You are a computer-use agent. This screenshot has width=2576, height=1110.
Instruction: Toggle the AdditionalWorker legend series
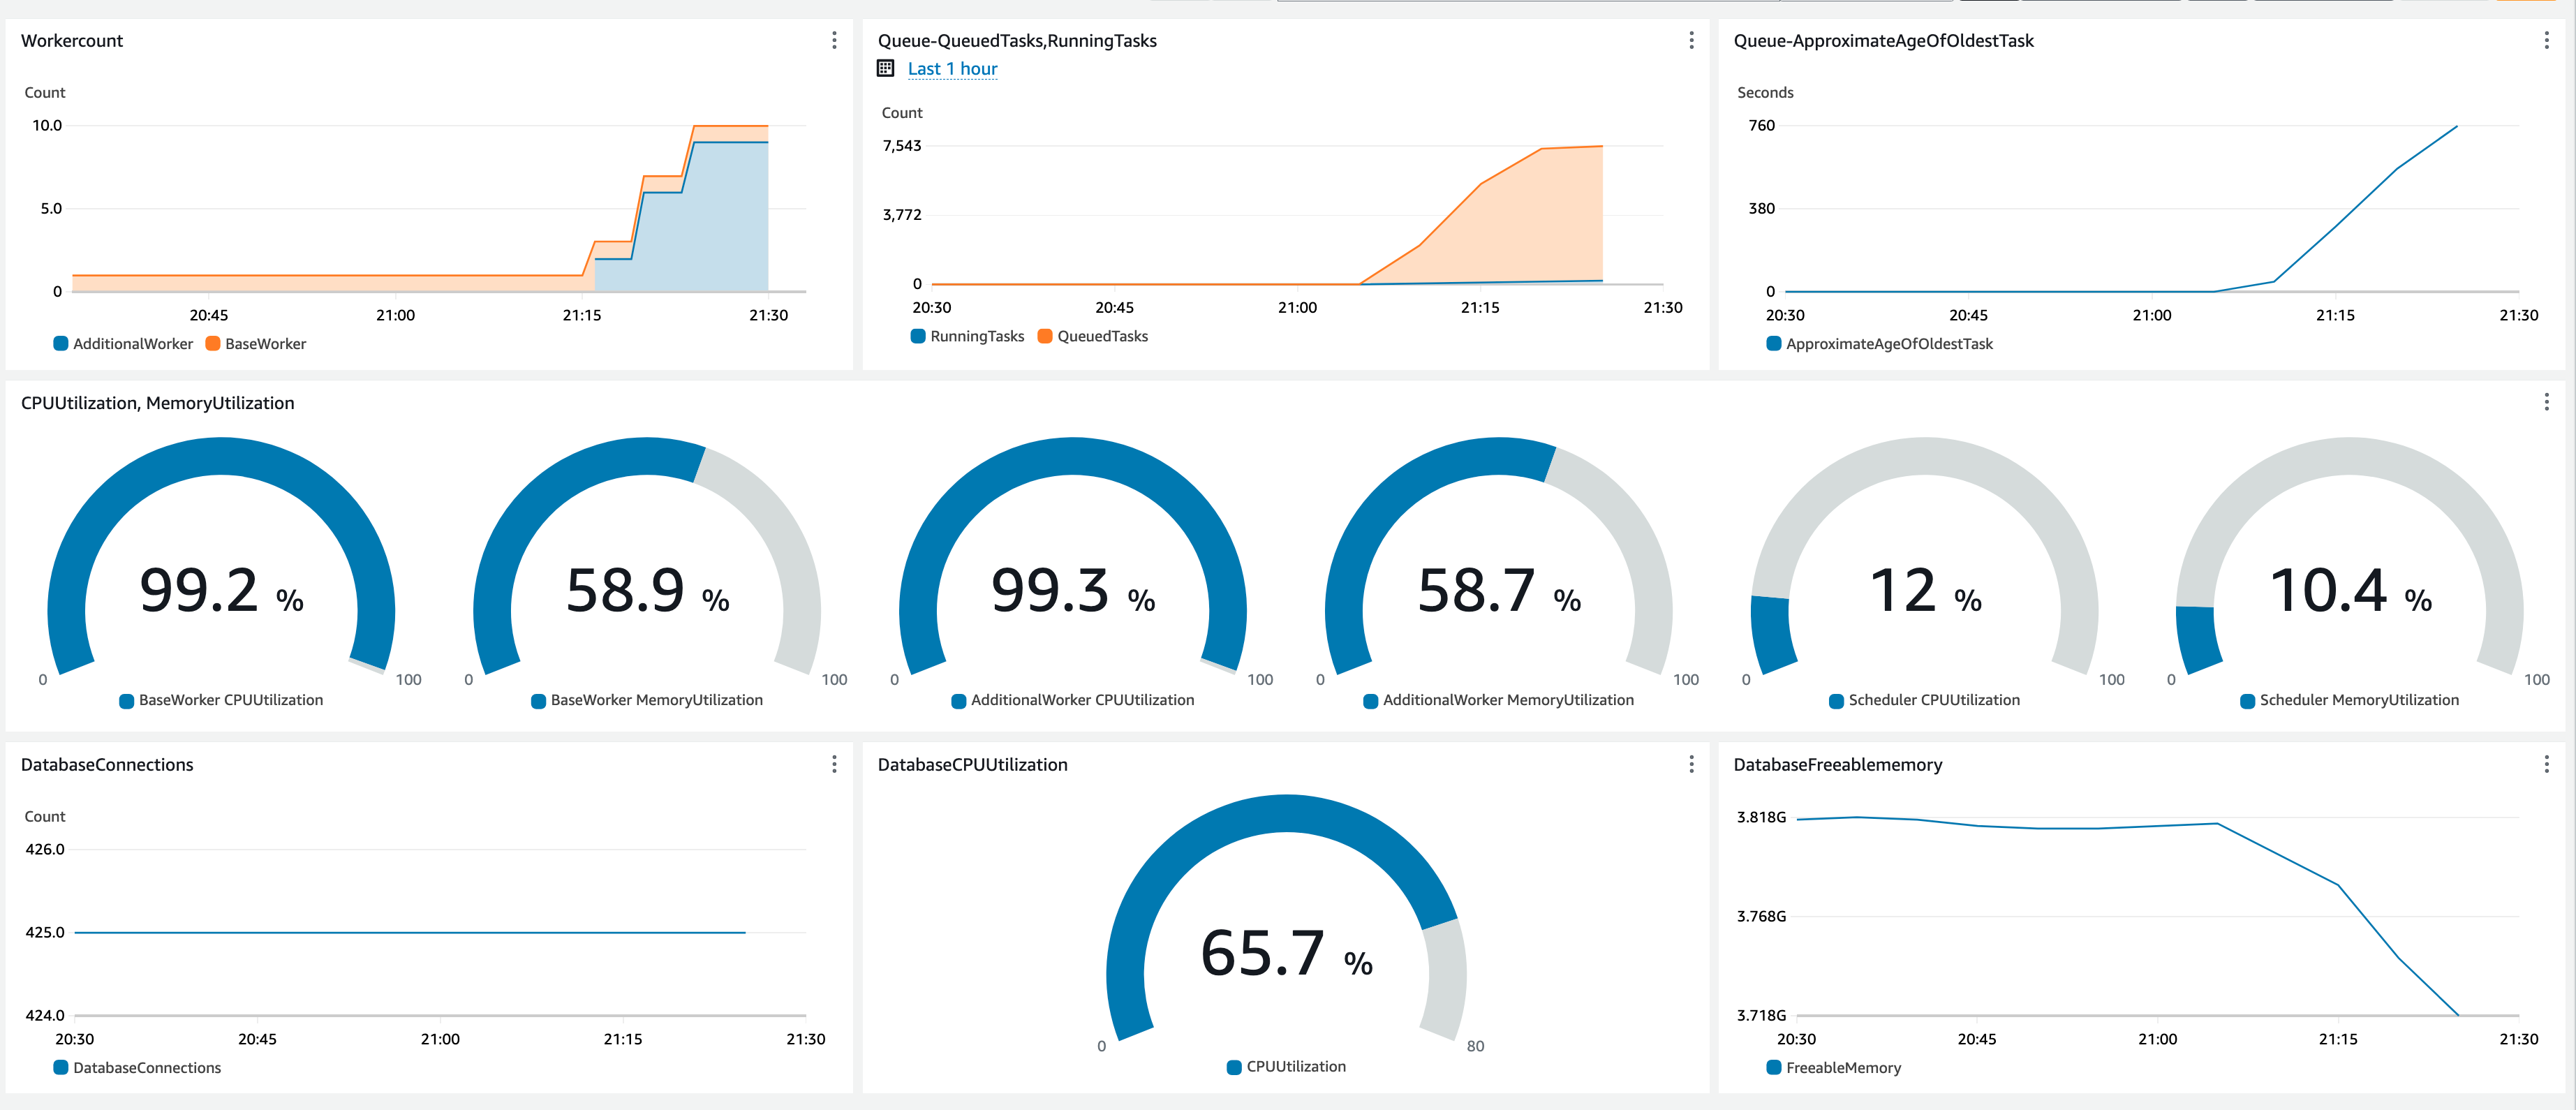(132, 344)
